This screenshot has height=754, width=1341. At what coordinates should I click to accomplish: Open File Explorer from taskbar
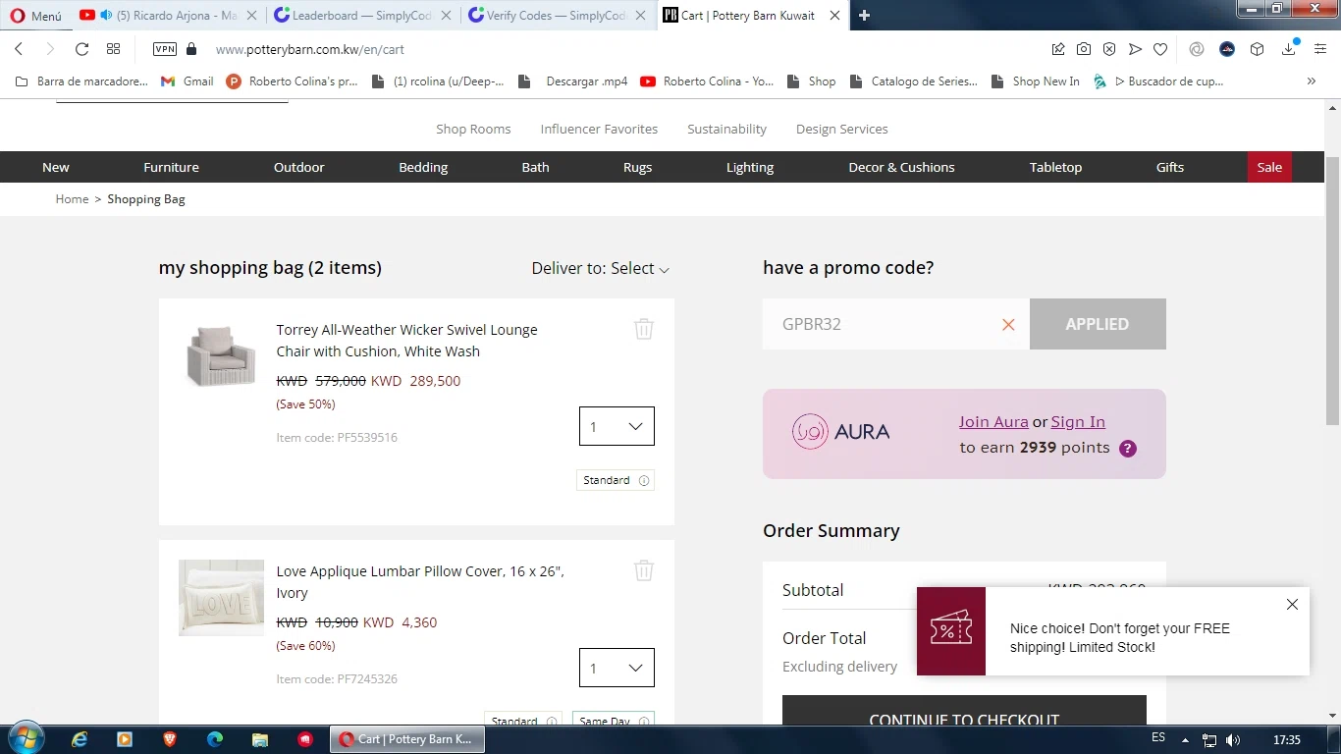pyautogui.click(x=260, y=739)
